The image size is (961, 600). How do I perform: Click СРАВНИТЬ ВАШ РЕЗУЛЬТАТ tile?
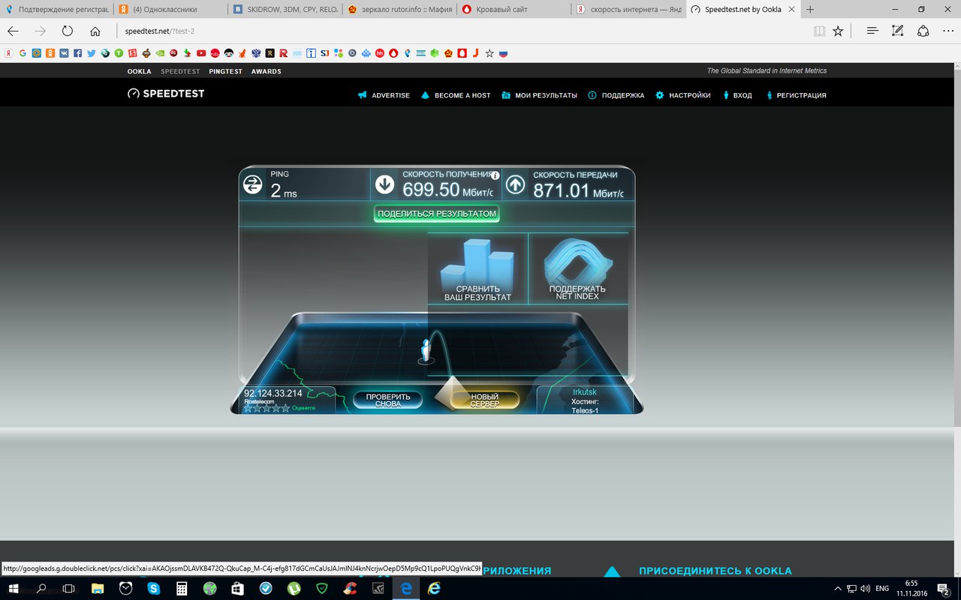tap(477, 268)
